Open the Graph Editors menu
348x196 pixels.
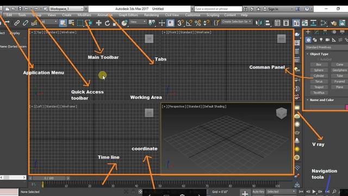(128, 15)
